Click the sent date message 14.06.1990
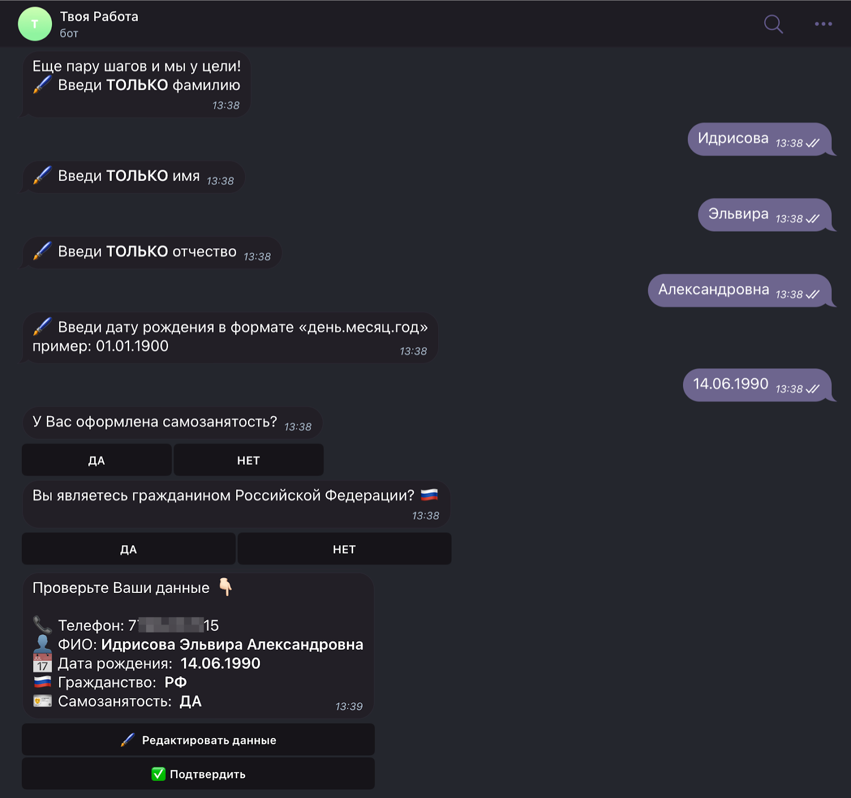The height and width of the screenshot is (798, 851). point(730,384)
